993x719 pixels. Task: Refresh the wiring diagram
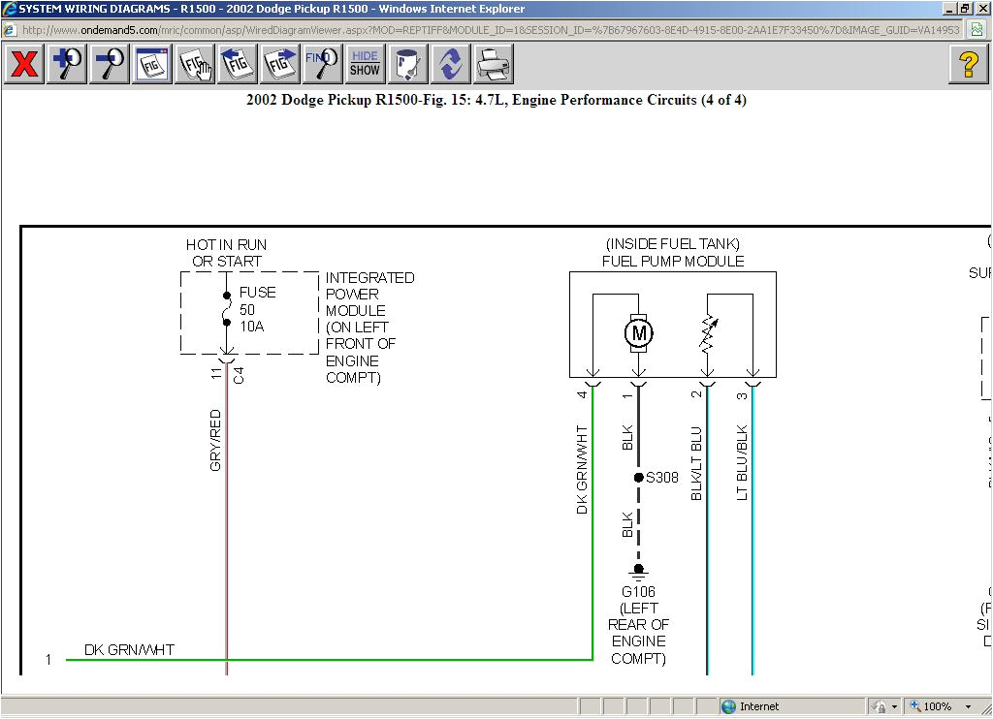[449, 65]
